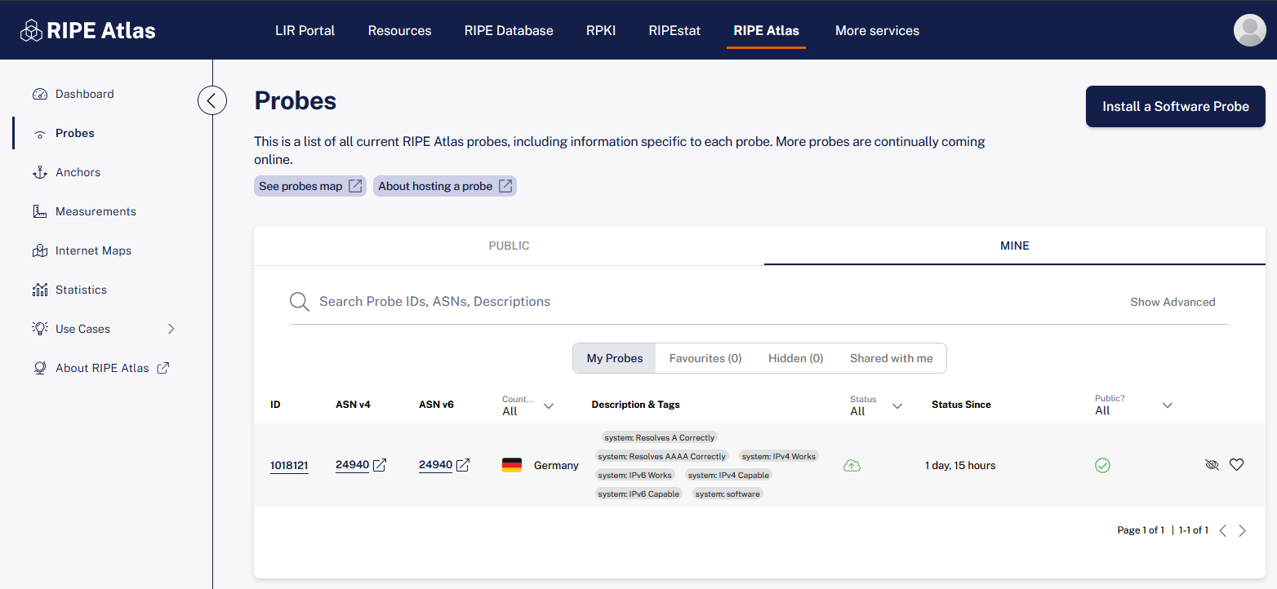Open ASN v6 24940 external link icon
Viewport: 1277px width, 589px height.
point(463,465)
